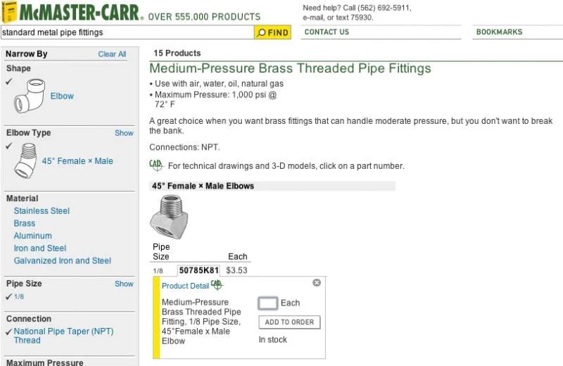Open part number 50785K81 link
This screenshot has width=563, height=366.
[199, 270]
